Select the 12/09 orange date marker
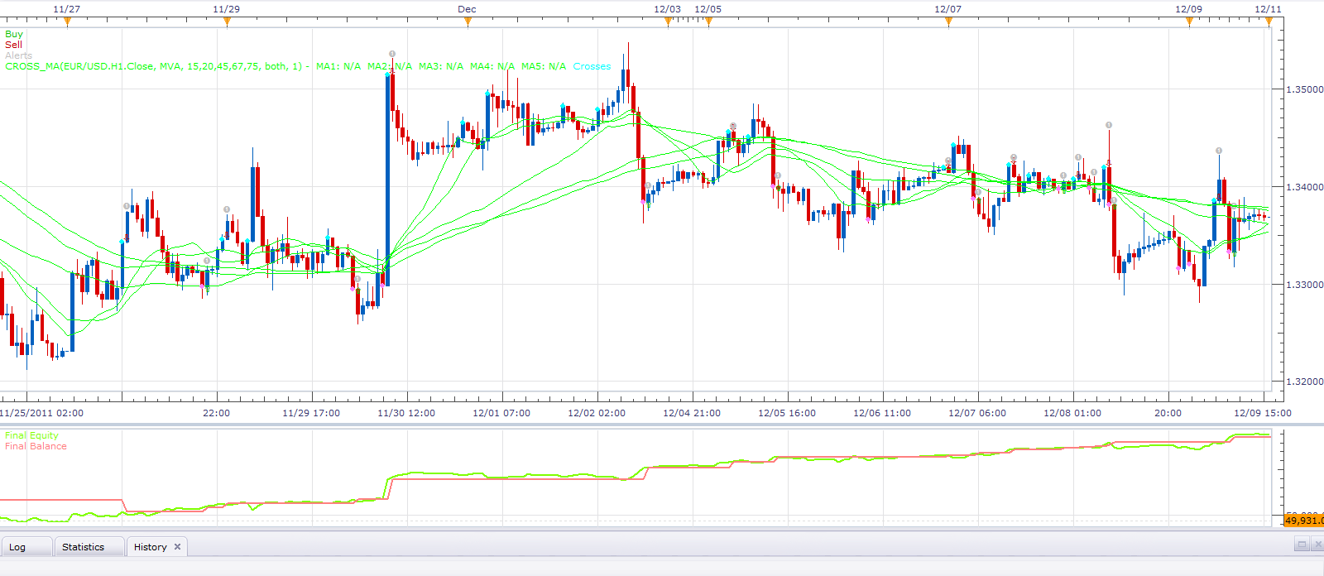The height and width of the screenshot is (576, 1324). 1189,22
